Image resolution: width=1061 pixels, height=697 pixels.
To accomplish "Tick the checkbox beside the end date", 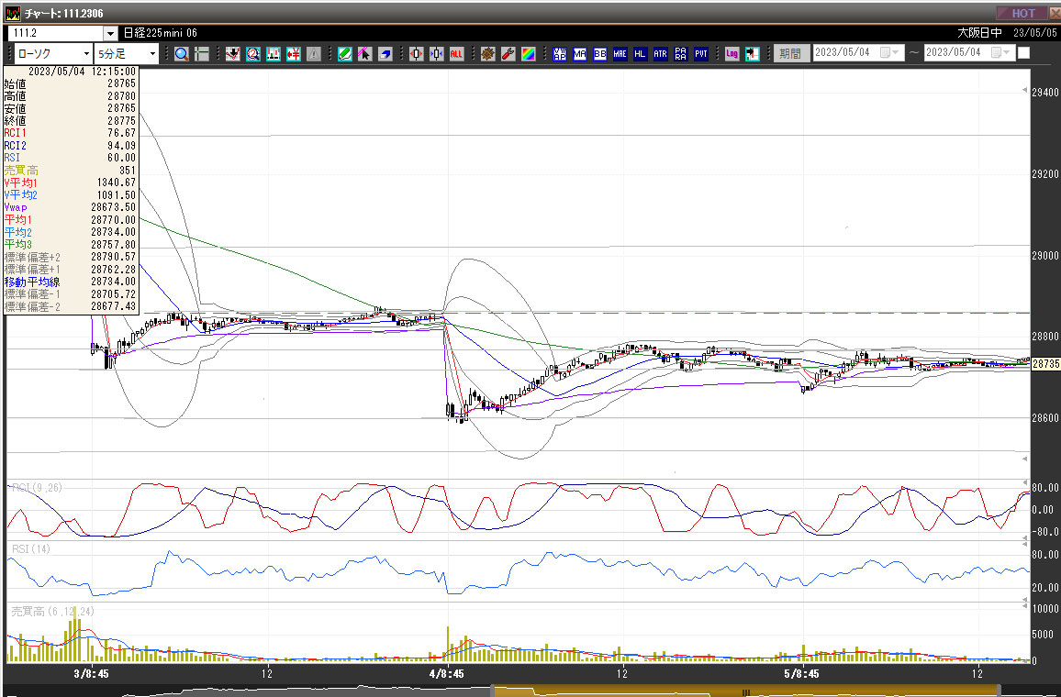I will tap(1023, 52).
